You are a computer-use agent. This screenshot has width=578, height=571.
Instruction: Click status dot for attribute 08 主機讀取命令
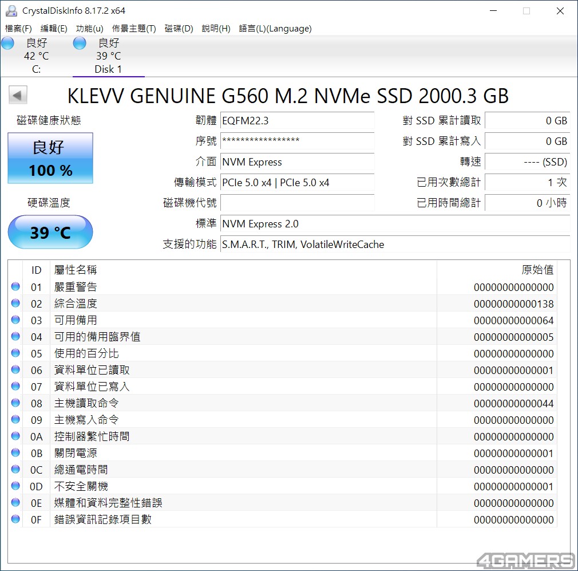point(15,403)
